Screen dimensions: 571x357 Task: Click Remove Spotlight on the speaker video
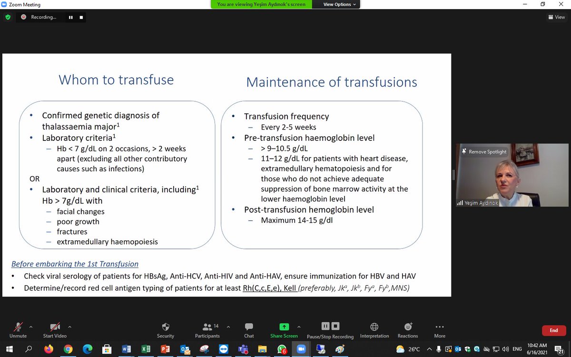click(x=484, y=151)
